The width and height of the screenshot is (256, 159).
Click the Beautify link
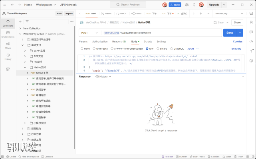click(x=236, y=48)
